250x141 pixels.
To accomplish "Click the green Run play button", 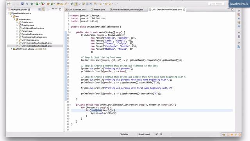I will (37, 4).
